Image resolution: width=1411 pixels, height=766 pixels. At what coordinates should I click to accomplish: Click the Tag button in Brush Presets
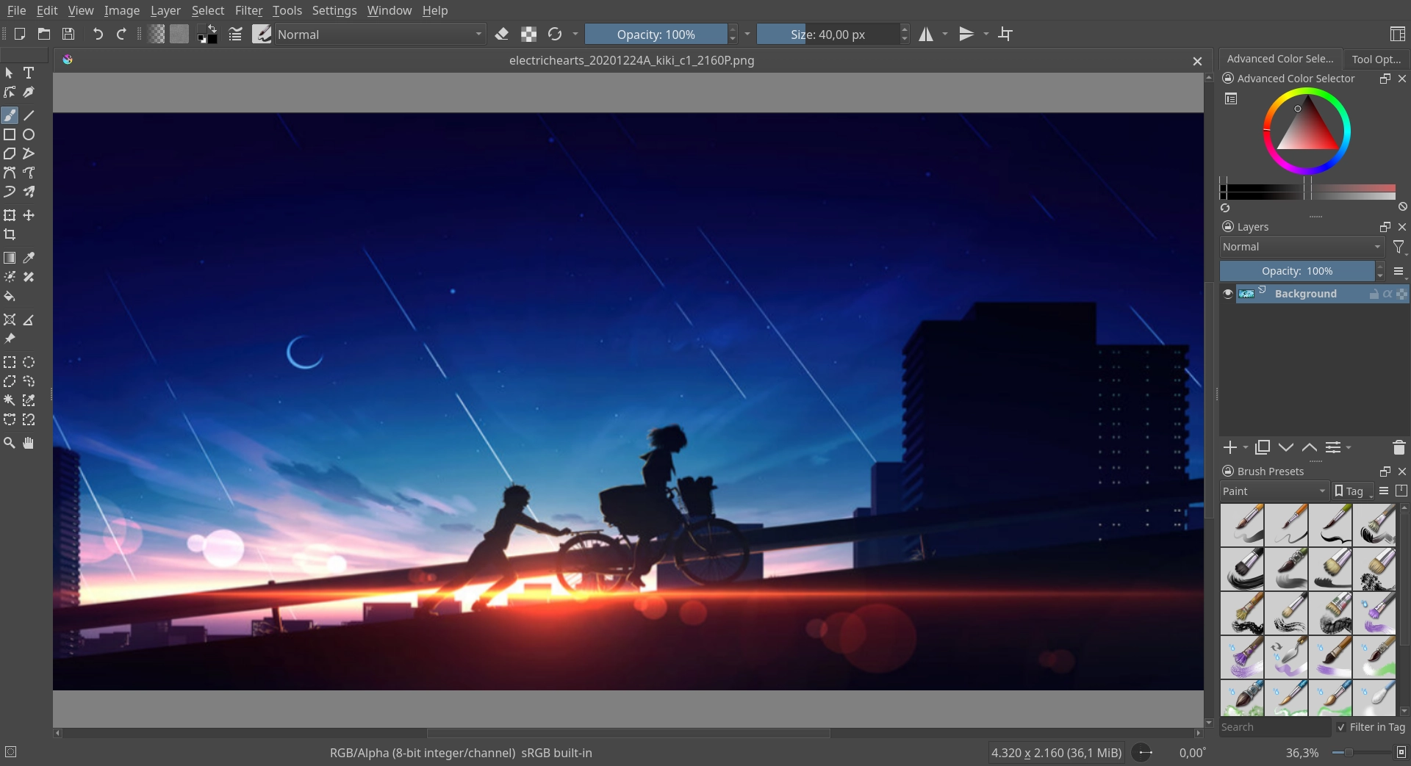(1349, 491)
